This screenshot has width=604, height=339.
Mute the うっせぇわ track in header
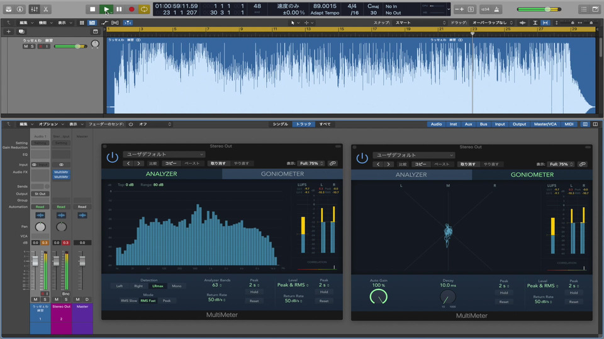[x=26, y=46]
